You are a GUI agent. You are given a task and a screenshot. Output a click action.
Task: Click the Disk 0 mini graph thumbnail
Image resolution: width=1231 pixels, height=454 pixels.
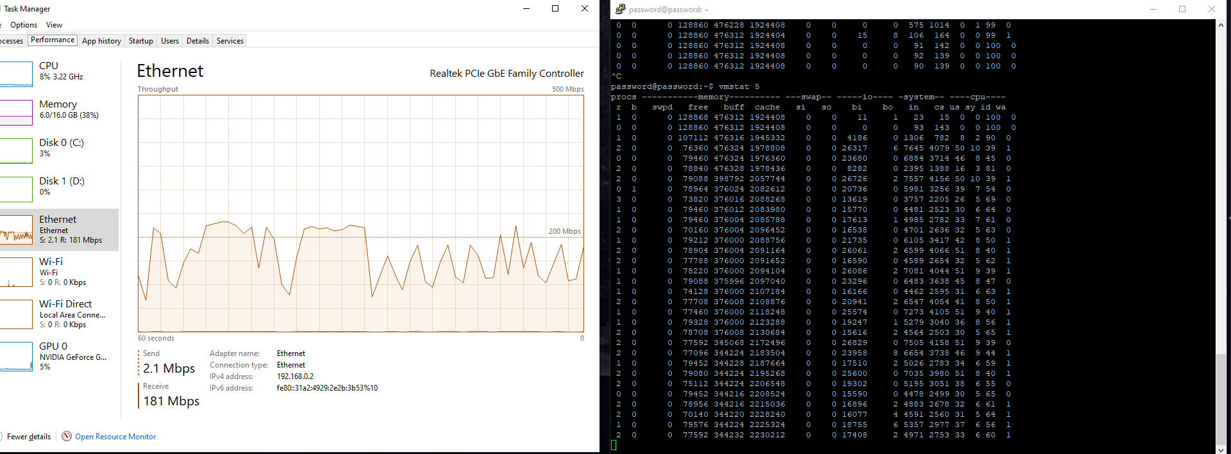click(x=16, y=150)
